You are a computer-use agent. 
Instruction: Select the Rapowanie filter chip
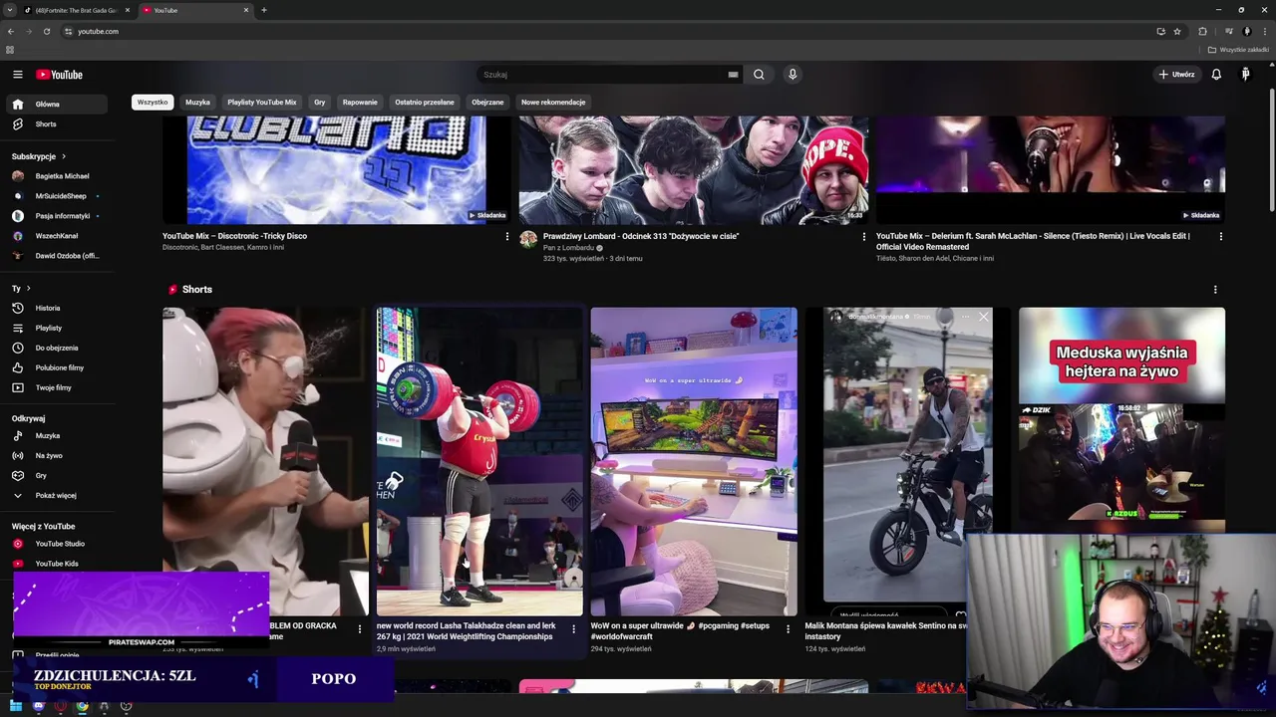pos(360,102)
